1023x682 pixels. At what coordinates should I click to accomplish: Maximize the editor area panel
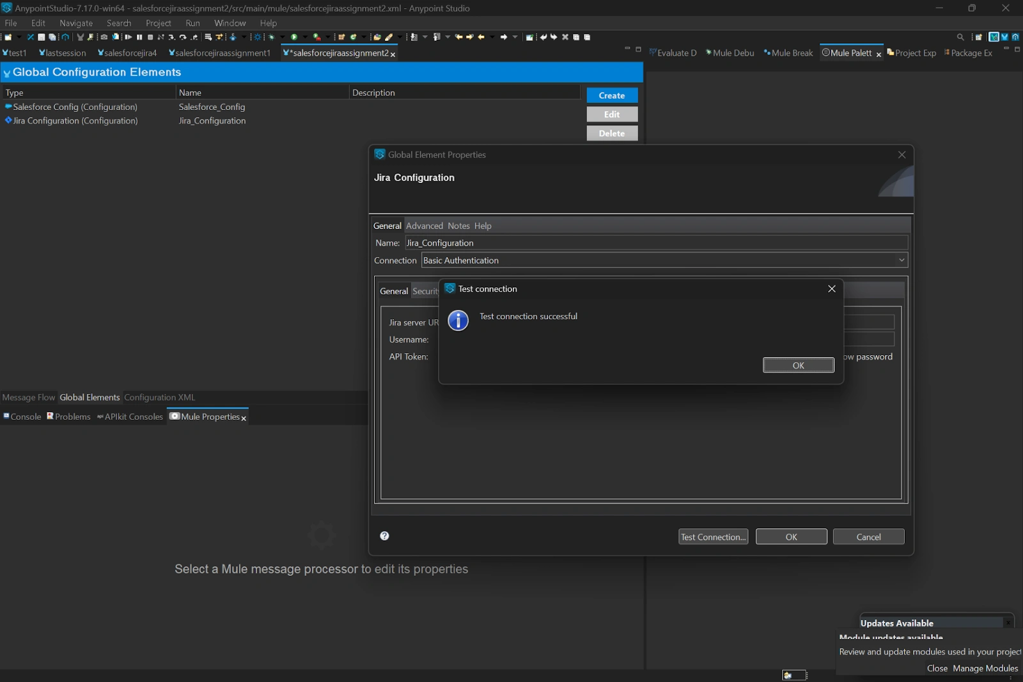coord(637,49)
